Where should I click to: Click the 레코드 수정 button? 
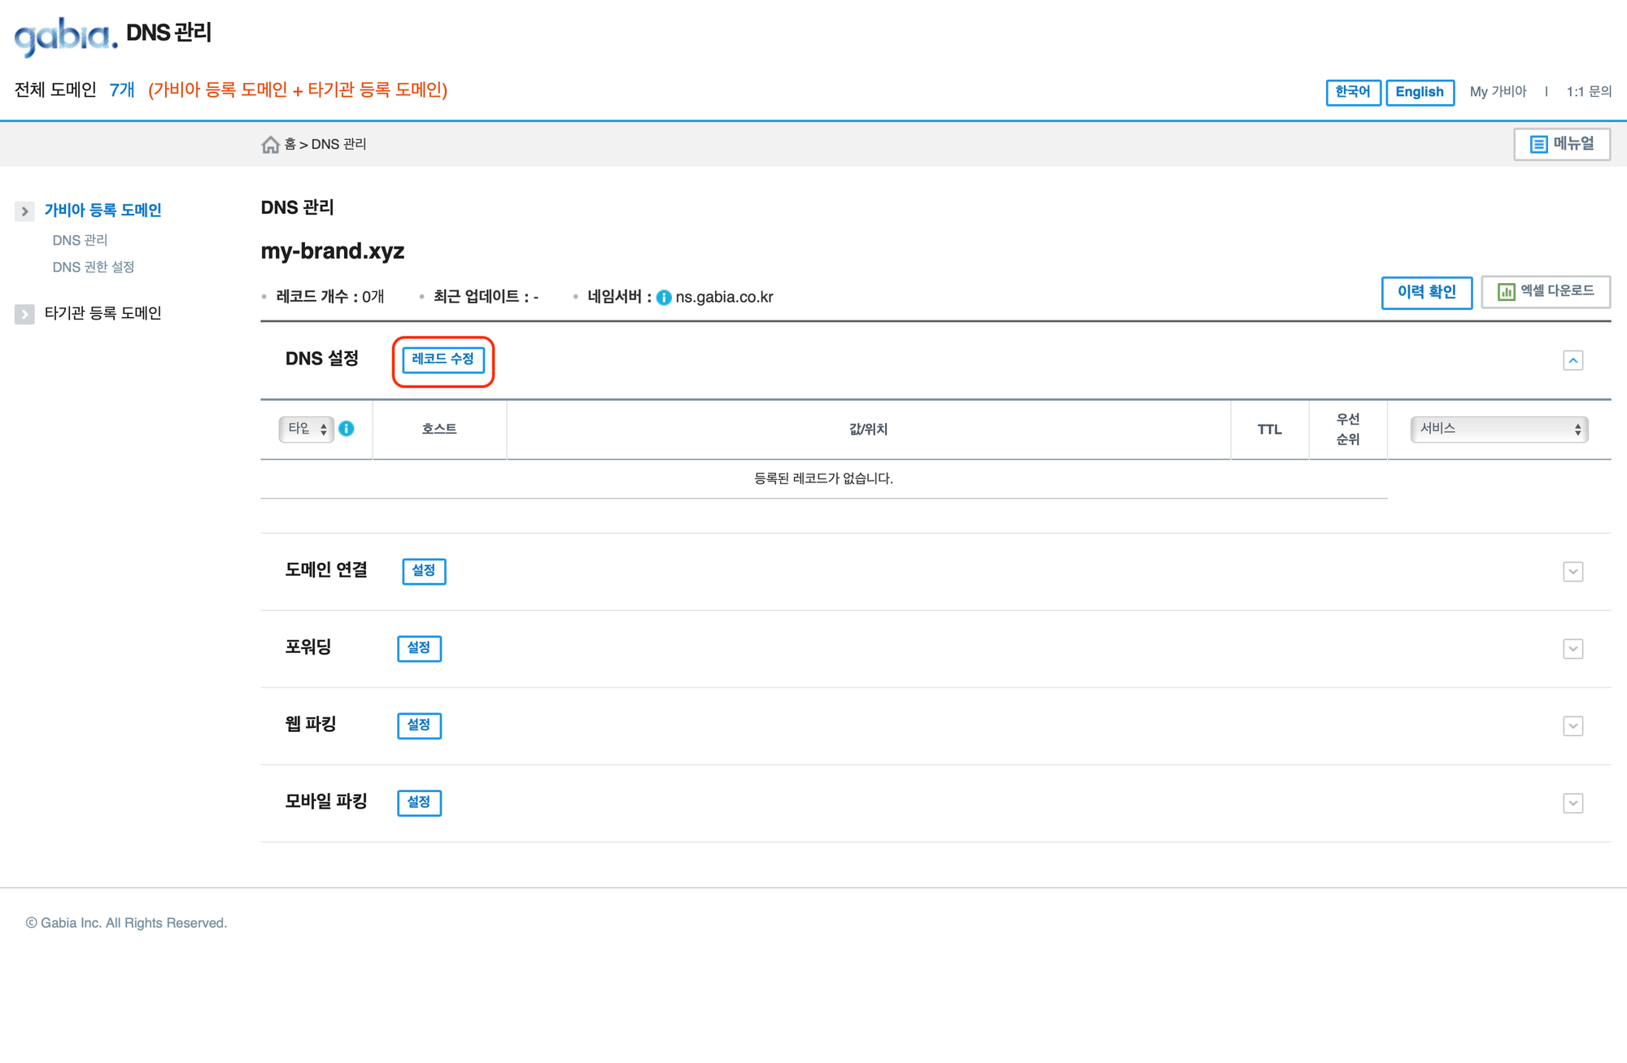click(443, 359)
